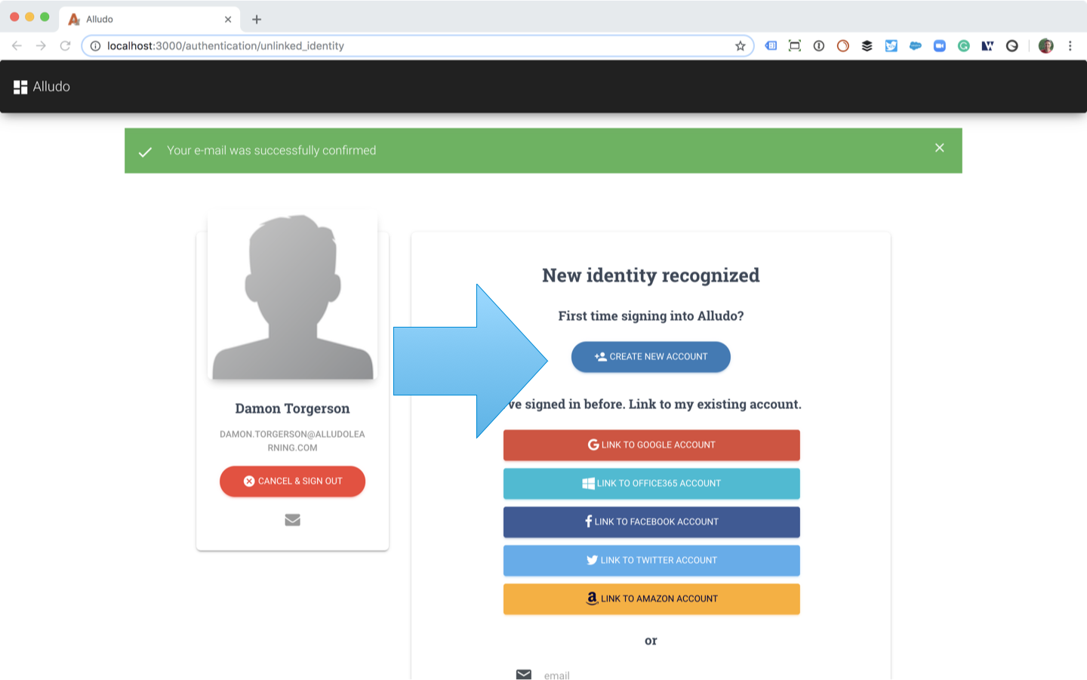Open the Grammarly extension
Viewport: 1087px width, 680px height.
point(964,46)
